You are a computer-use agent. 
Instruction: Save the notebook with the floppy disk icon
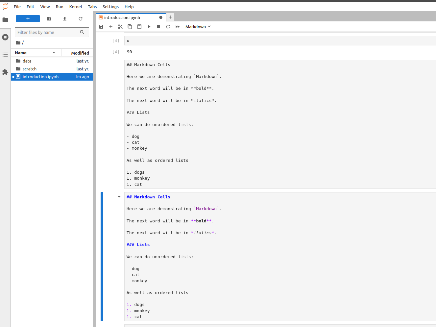click(101, 27)
